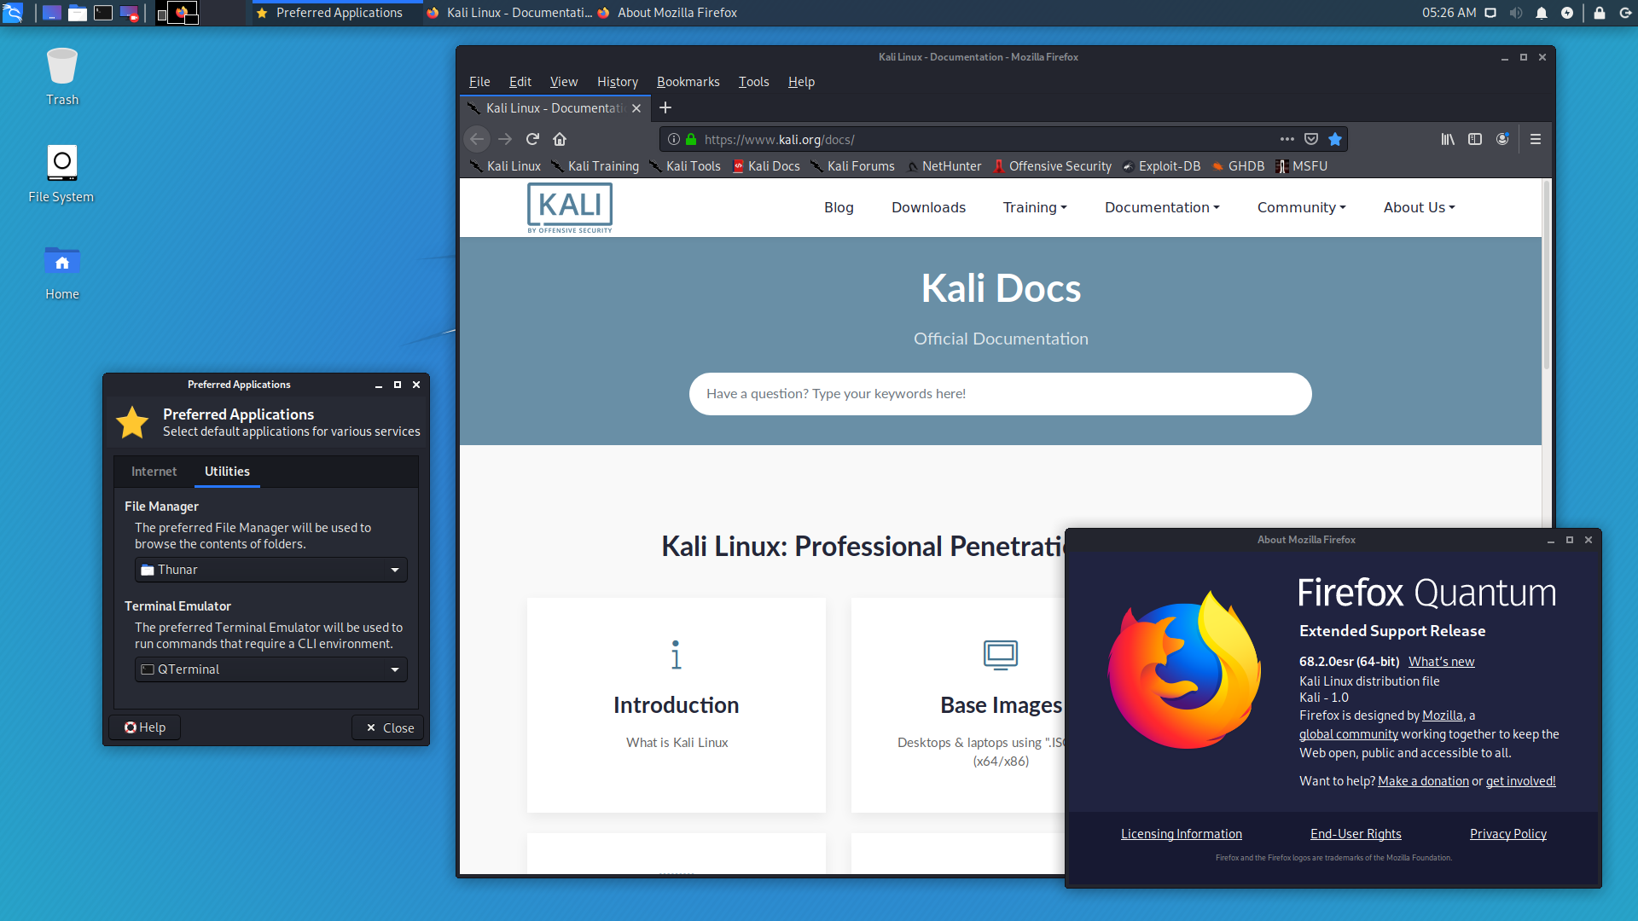The width and height of the screenshot is (1638, 921).
Task: Expand the Training menu on Kali site
Action: pyautogui.click(x=1034, y=207)
